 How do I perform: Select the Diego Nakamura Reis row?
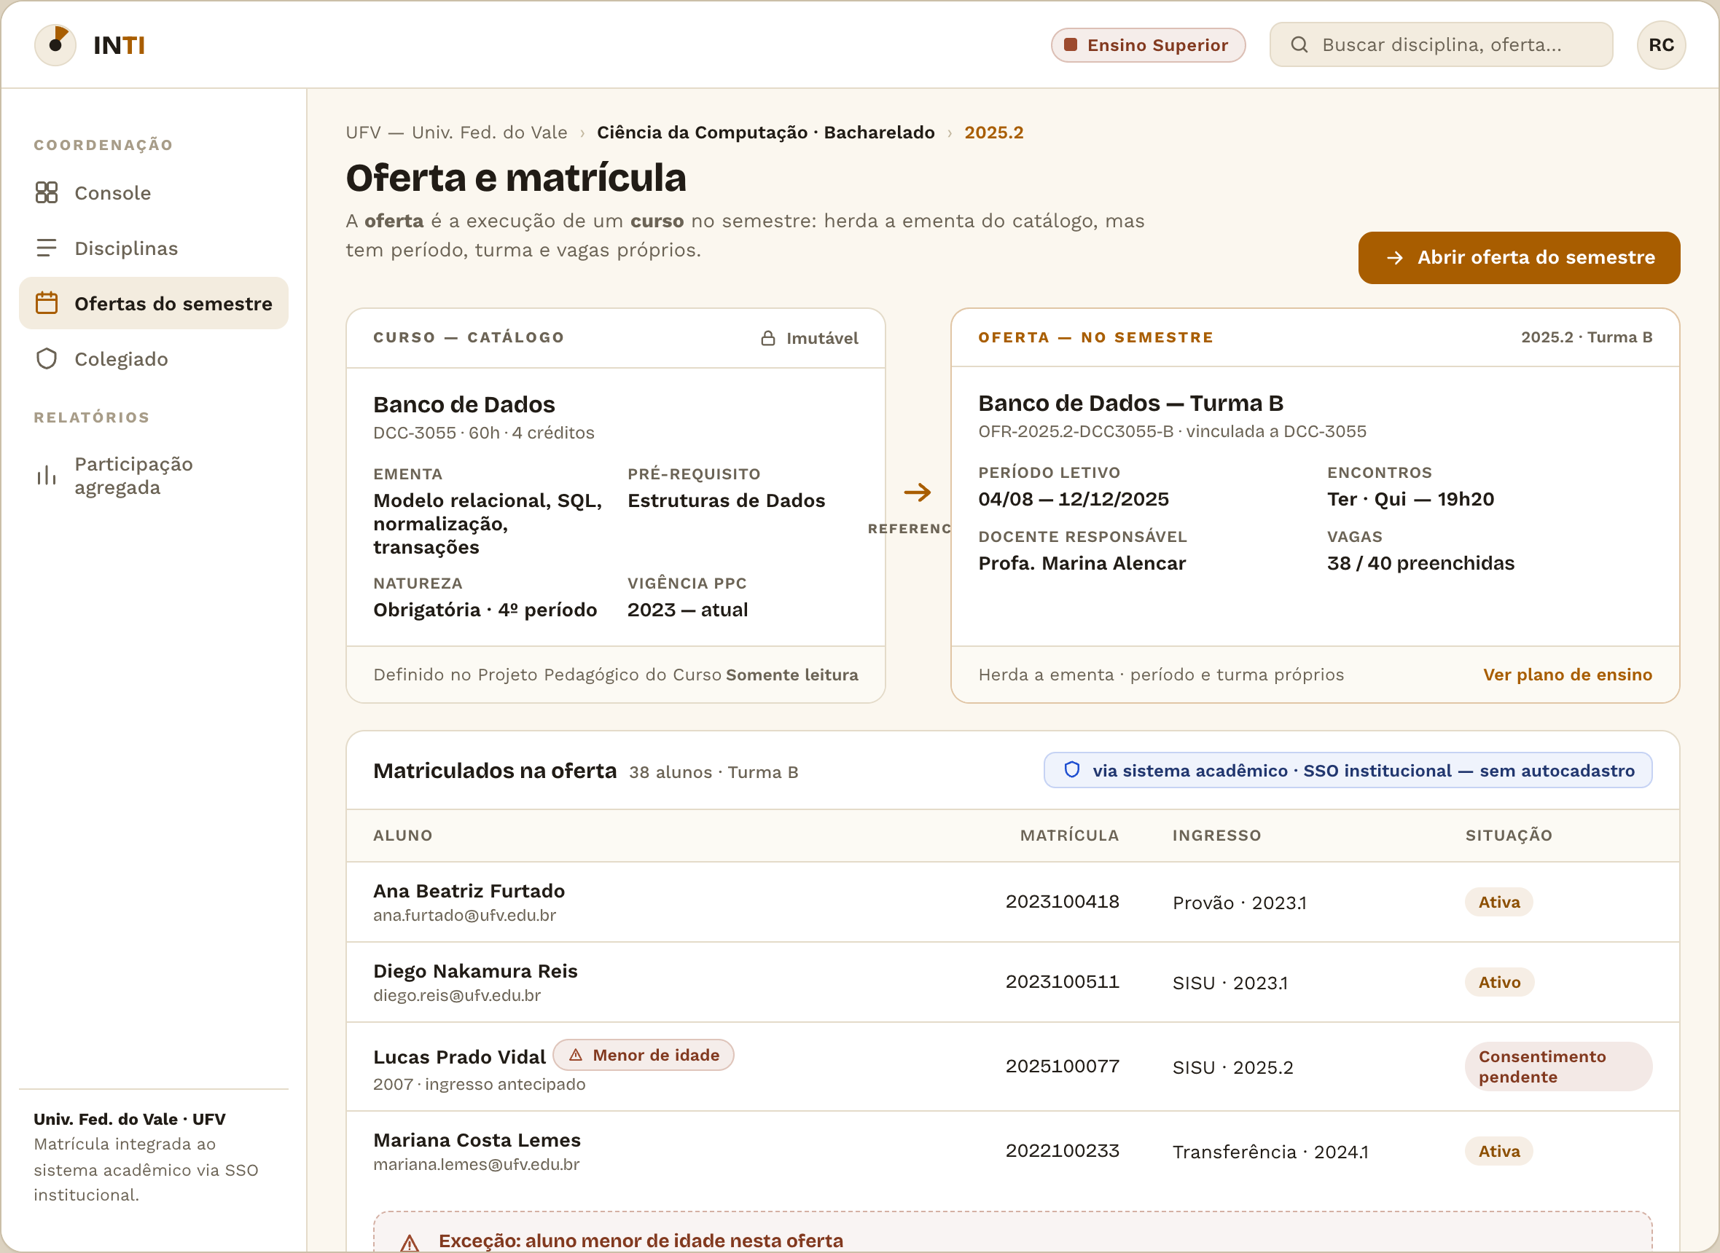click(x=1012, y=982)
